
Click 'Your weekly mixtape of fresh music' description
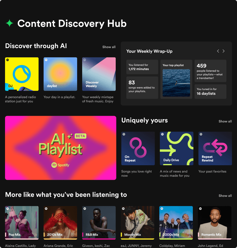(98, 99)
